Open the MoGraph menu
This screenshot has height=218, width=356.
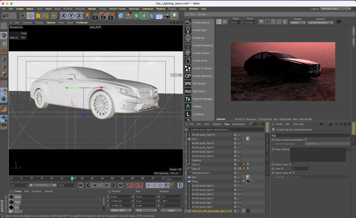point(134,9)
